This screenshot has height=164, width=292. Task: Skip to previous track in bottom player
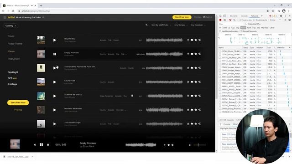coord(35,145)
